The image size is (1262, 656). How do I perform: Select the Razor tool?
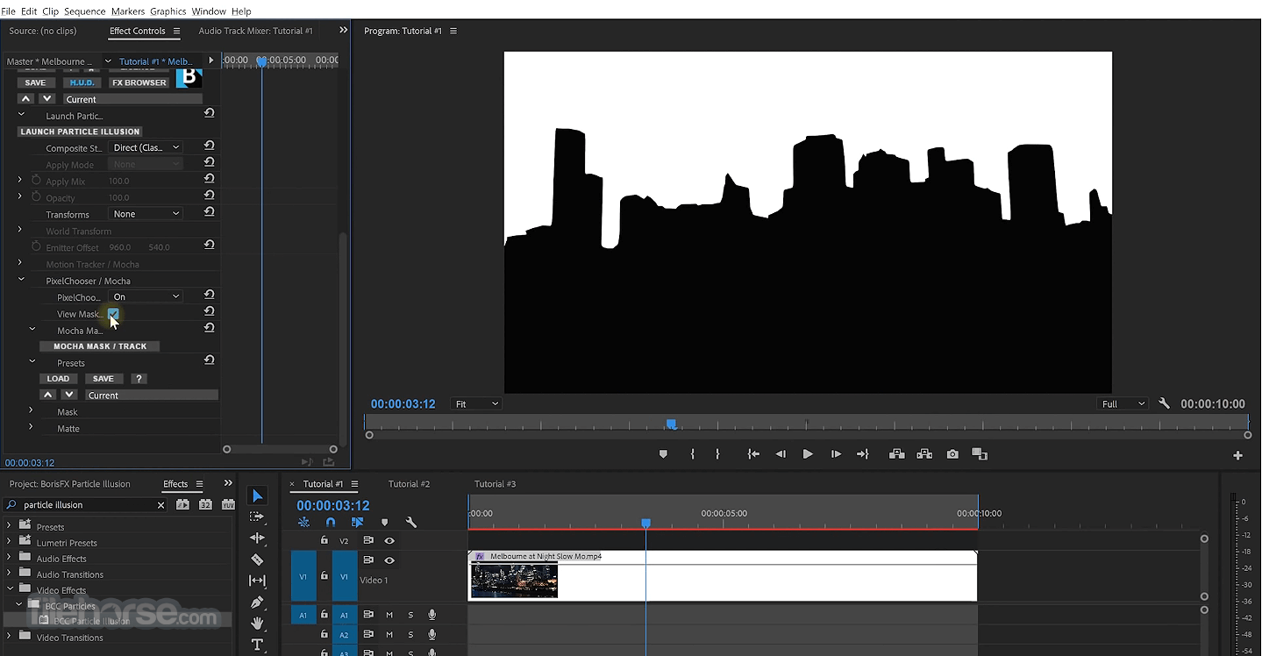(257, 560)
